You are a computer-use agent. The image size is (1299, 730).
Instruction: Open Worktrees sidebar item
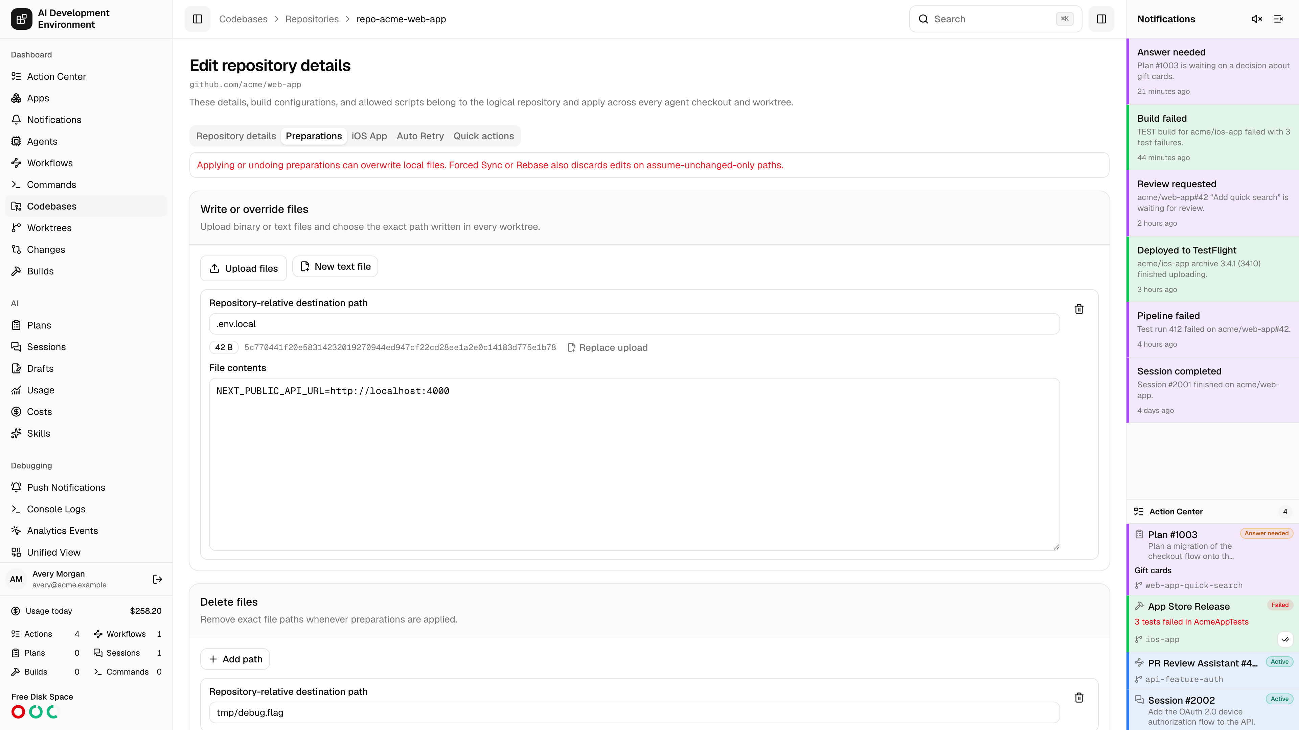(86, 228)
